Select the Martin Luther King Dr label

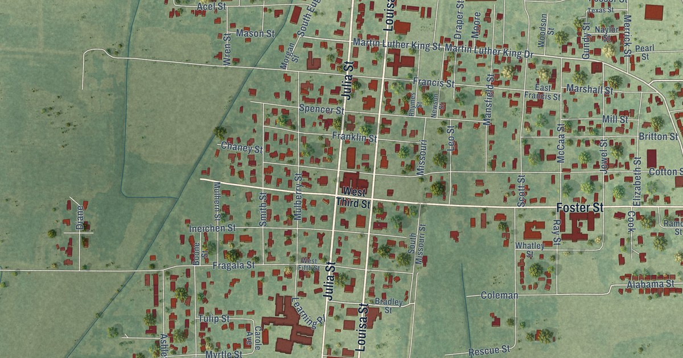[489, 51]
